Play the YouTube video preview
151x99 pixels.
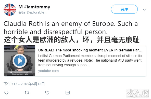20,61
